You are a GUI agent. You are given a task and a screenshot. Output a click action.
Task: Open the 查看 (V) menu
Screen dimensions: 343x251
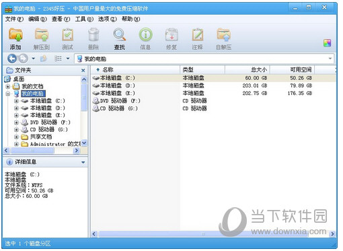pos(61,19)
